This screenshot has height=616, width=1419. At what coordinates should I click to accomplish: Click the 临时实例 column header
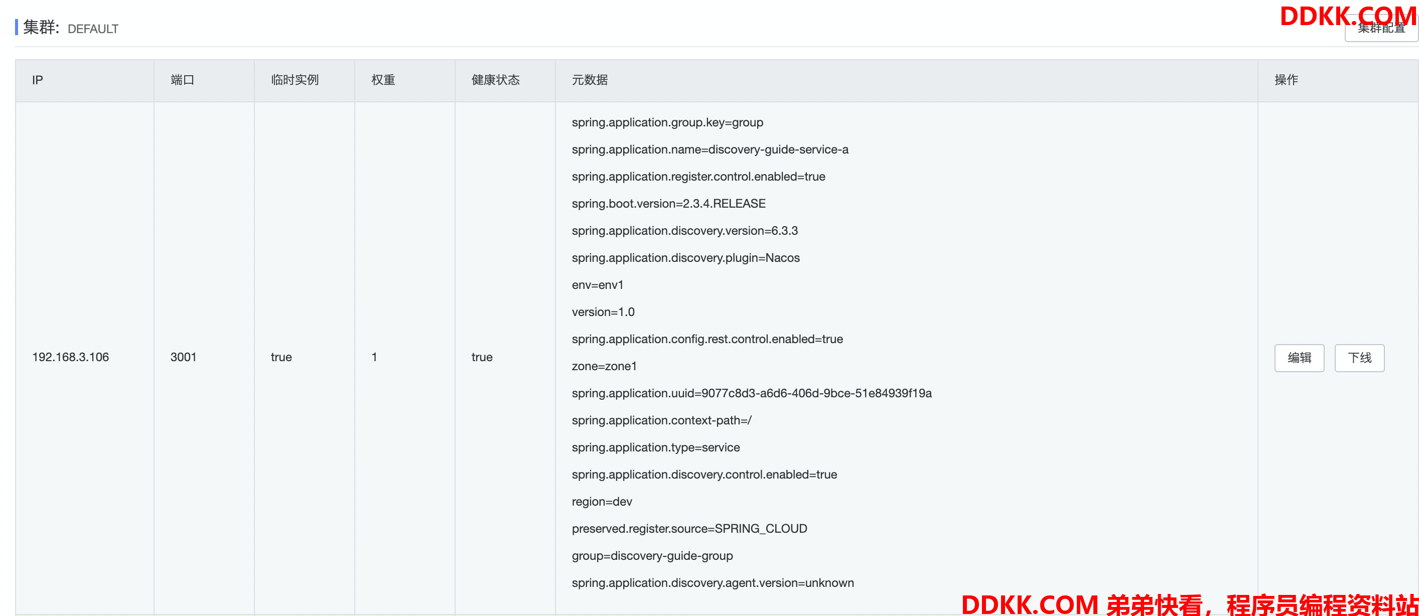(x=295, y=80)
